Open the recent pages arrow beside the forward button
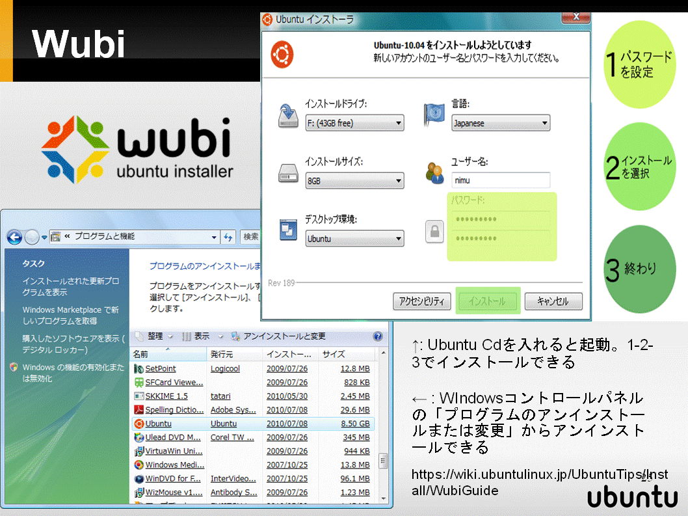This screenshot has height=516, width=688. click(44, 238)
